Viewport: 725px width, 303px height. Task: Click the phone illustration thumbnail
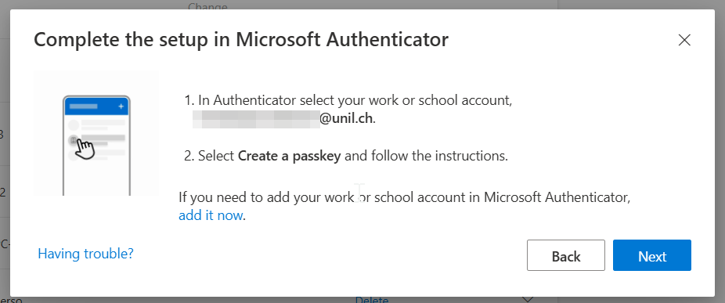96,133
